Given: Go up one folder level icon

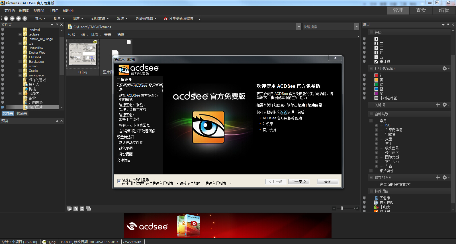Looking at the screenshot, I should click(x=25, y=18).
